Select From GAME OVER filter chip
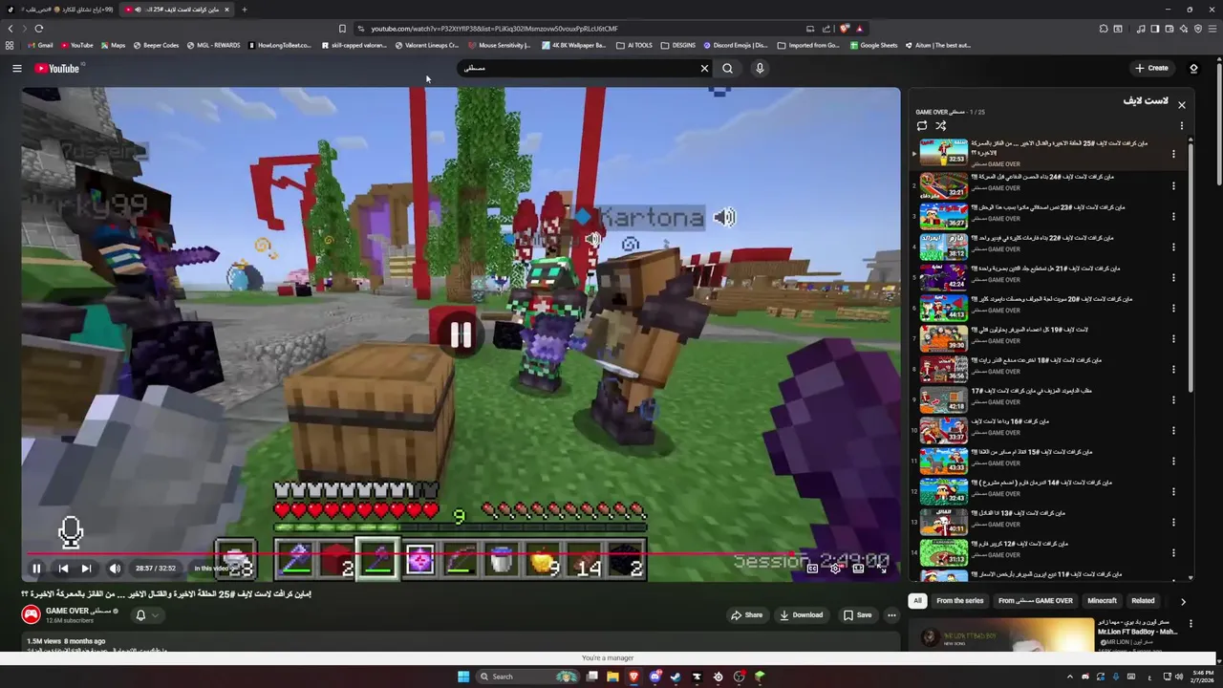This screenshot has height=688, width=1223. point(1036,601)
